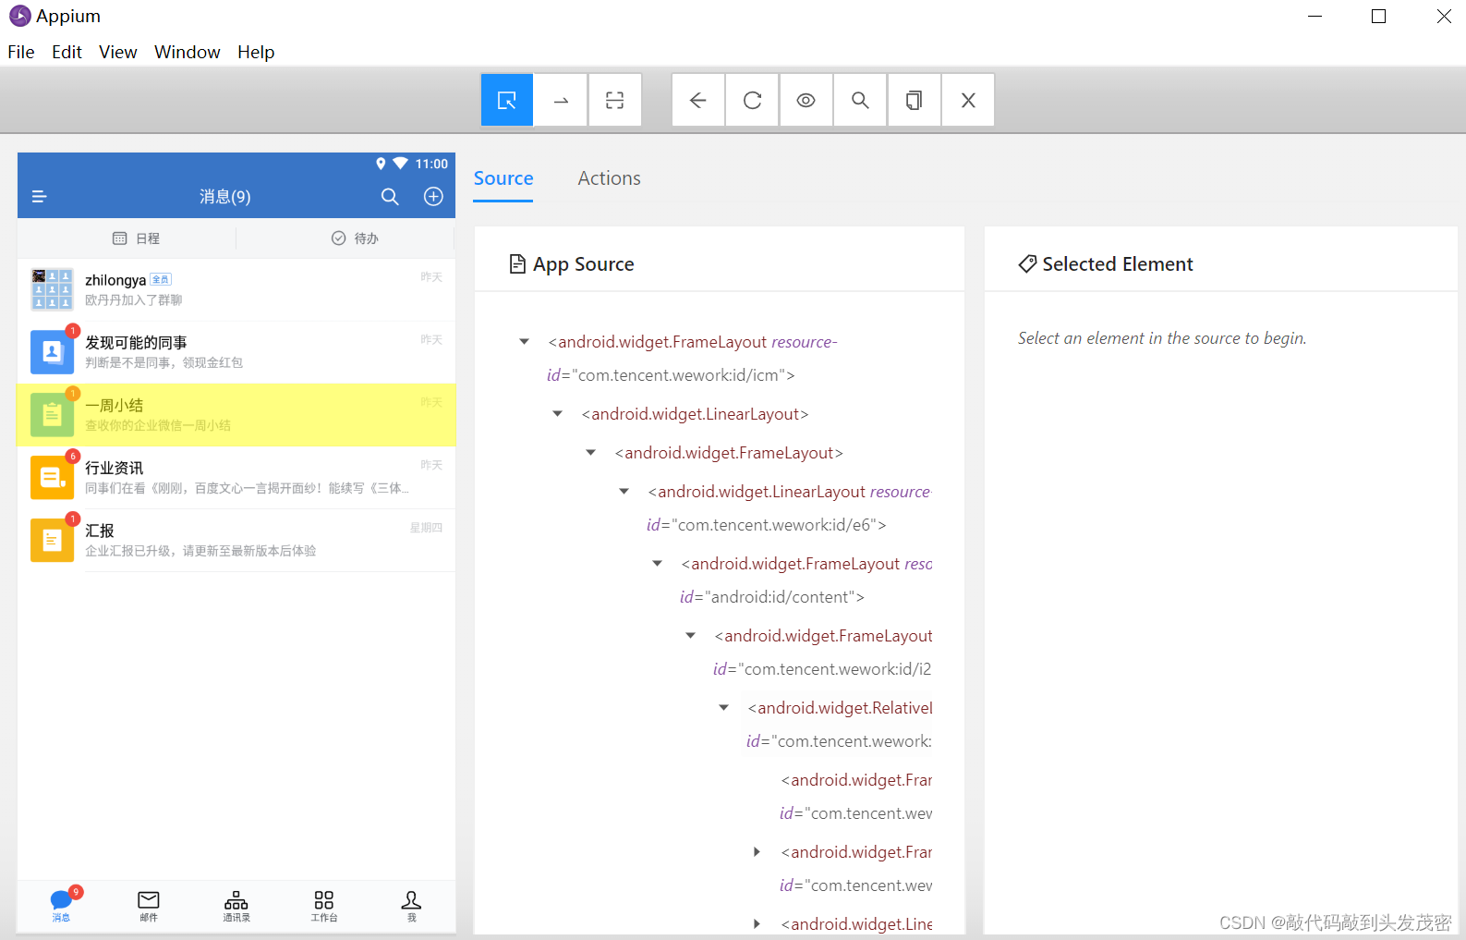Tap the 消息 bottom navigation icon
This screenshot has height=940, width=1466.
(61, 905)
